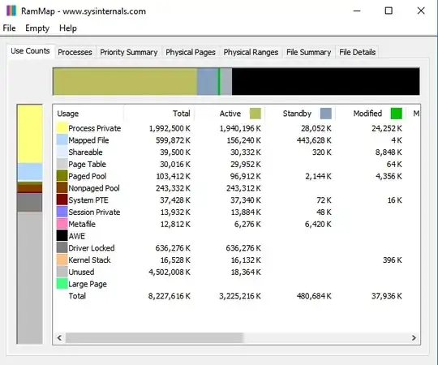Click the Standby column blue color swatch
This screenshot has width=438, height=365.
point(326,114)
